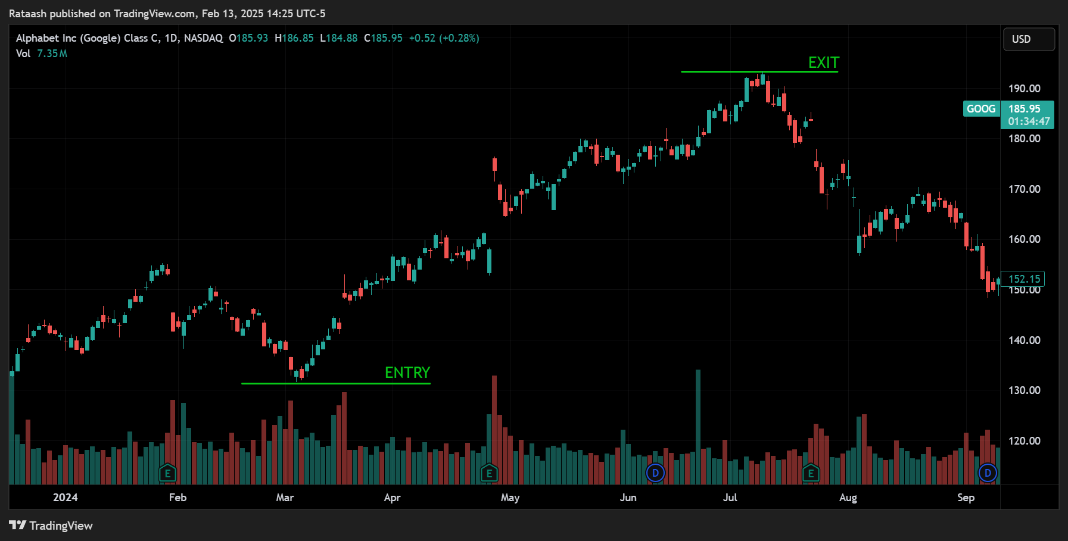Select the green ENTRY text label
The height and width of the screenshot is (541, 1068).
tap(407, 373)
